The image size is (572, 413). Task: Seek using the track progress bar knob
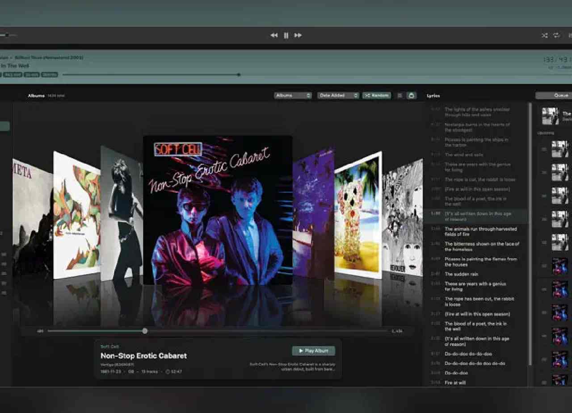pos(239,75)
